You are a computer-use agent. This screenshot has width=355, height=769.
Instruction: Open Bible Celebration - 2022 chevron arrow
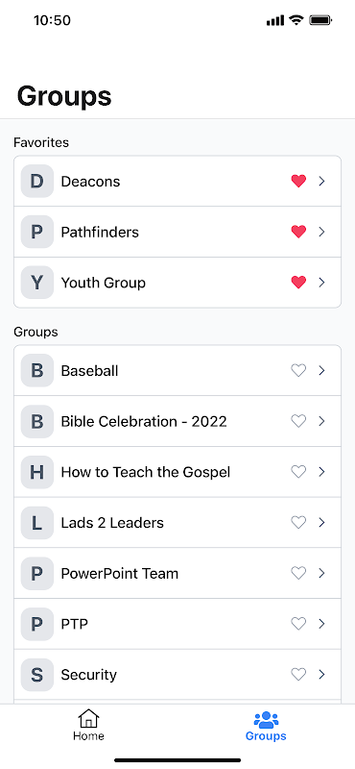click(321, 421)
